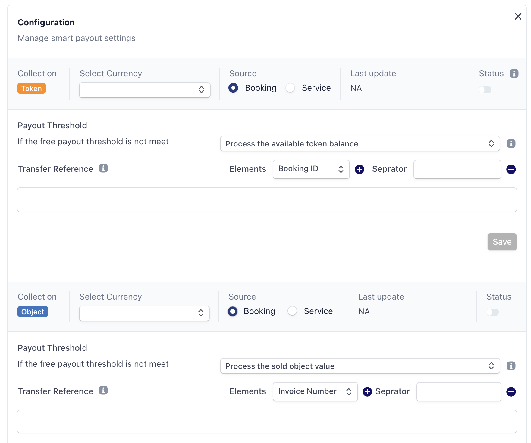Close the Configuration dialog

tap(518, 17)
